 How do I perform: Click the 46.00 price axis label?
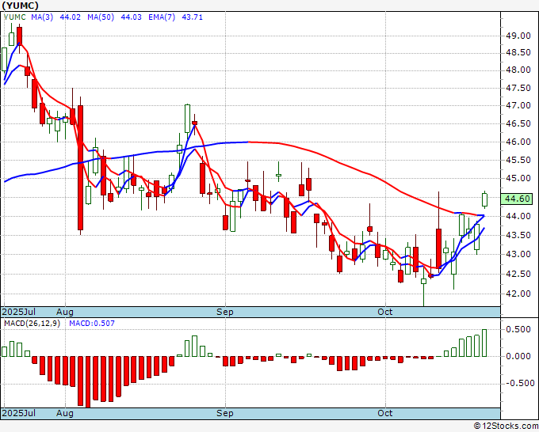point(518,142)
